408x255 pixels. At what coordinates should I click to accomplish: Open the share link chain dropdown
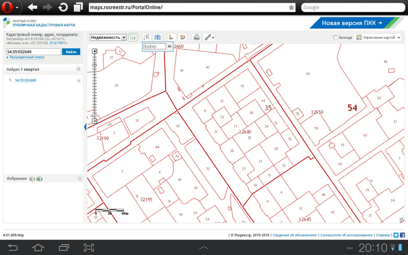pos(209,37)
